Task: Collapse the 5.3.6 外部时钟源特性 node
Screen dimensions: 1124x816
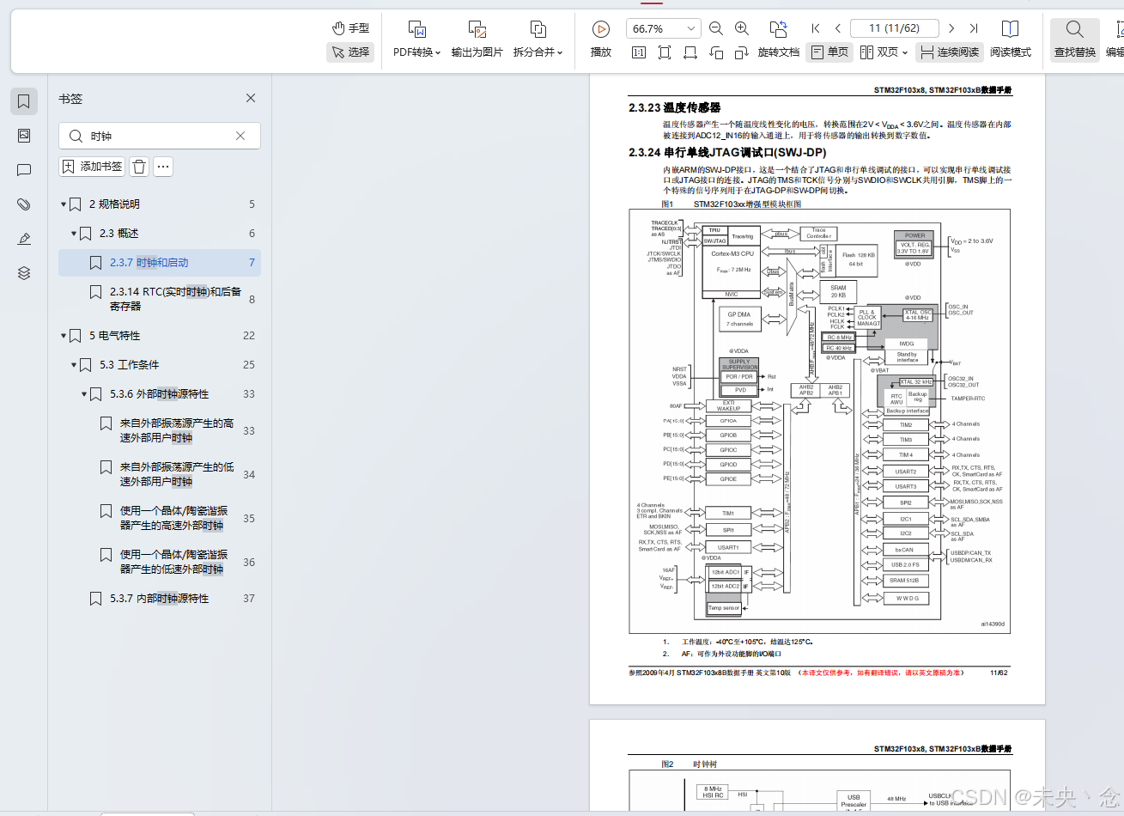Action: (84, 394)
